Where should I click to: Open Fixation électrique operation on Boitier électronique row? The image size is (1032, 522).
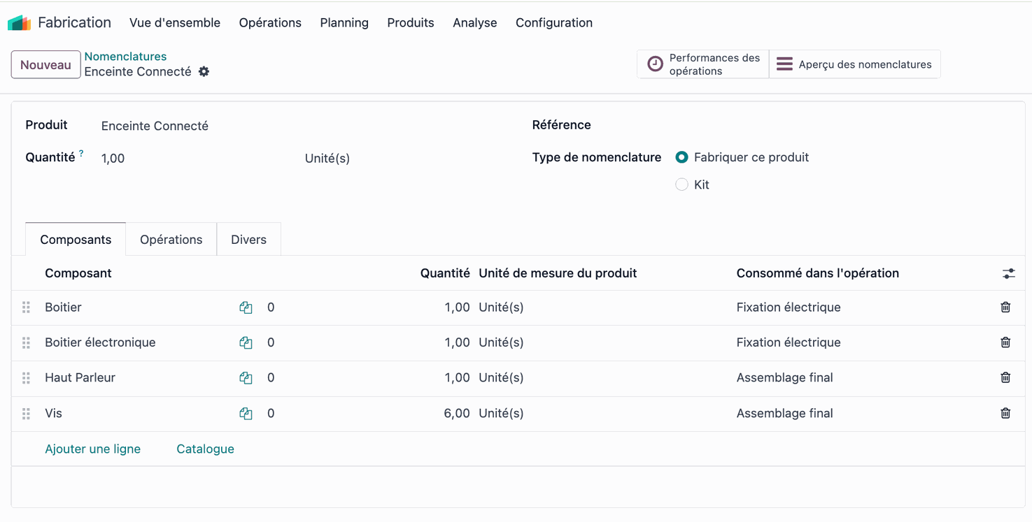tap(789, 342)
